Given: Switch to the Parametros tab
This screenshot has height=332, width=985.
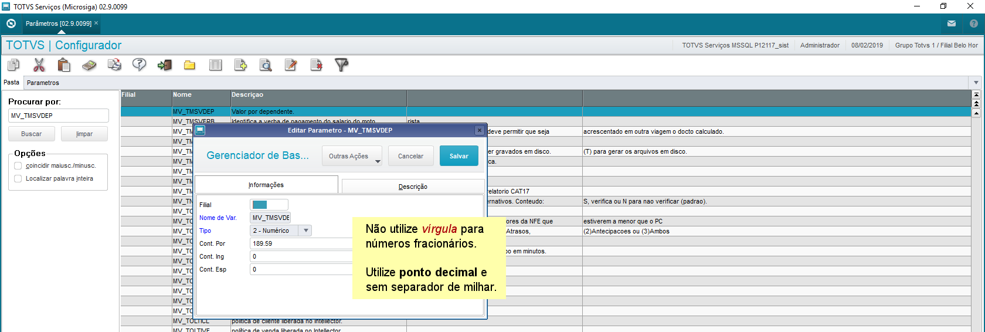Looking at the screenshot, I should point(43,83).
